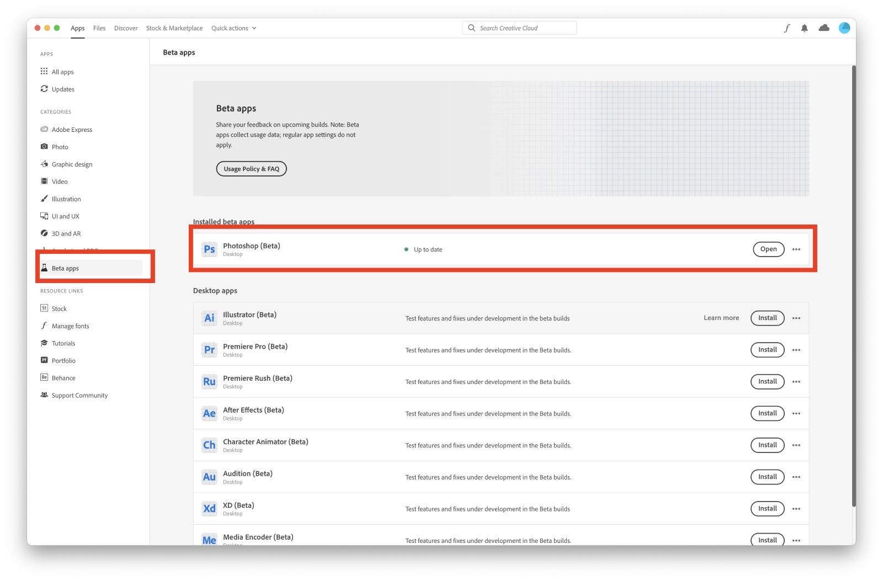Click the Audition (Beta) Au icon
The height and width of the screenshot is (581, 883).
tap(209, 477)
